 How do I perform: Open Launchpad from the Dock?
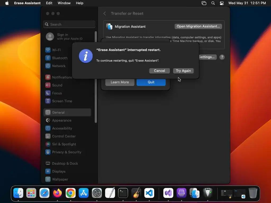pos(31,193)
